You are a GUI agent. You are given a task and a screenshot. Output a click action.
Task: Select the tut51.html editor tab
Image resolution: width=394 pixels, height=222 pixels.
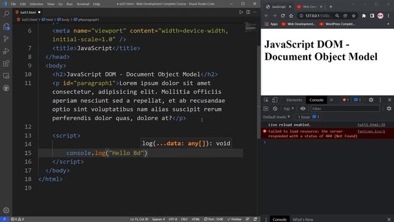coord(28,12)
